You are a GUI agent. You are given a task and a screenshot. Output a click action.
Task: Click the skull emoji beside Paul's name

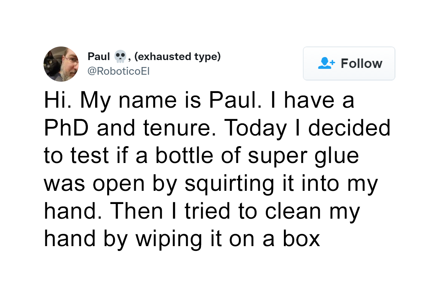(x=120, y=57)
